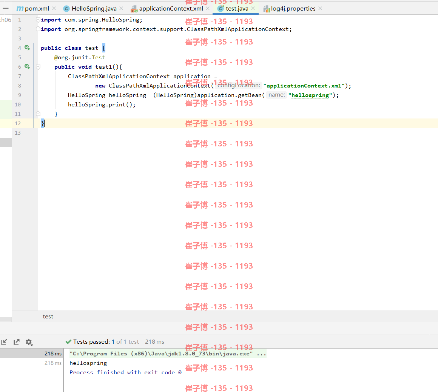This screenshot has height=392, width=438.
Task: Click the java.exe command line in console
Action: 168,354
